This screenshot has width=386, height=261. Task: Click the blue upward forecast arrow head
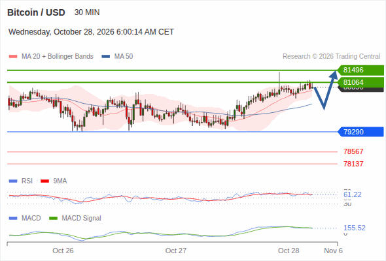click(334, 74)
